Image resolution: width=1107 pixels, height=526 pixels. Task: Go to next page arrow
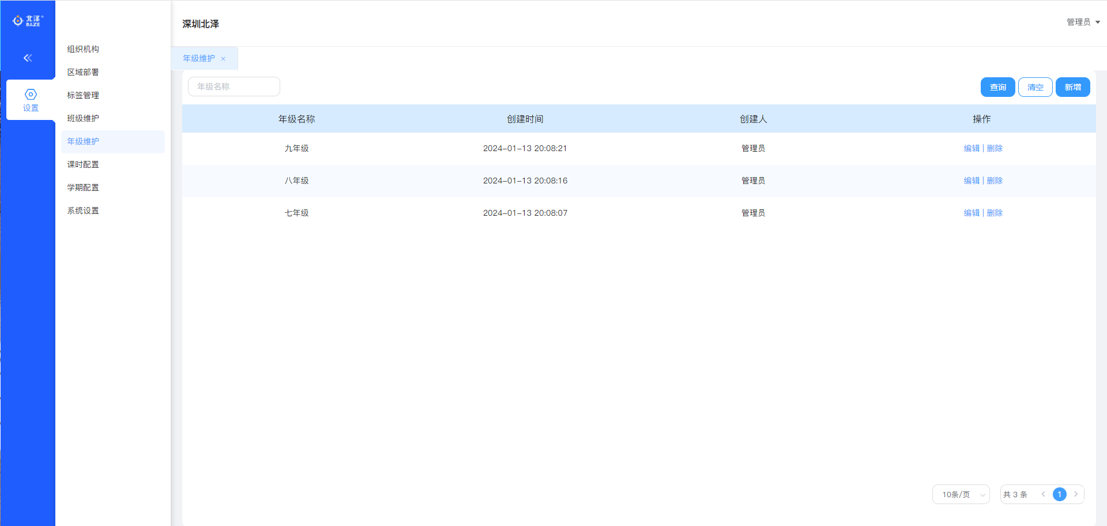(1076, 494)
